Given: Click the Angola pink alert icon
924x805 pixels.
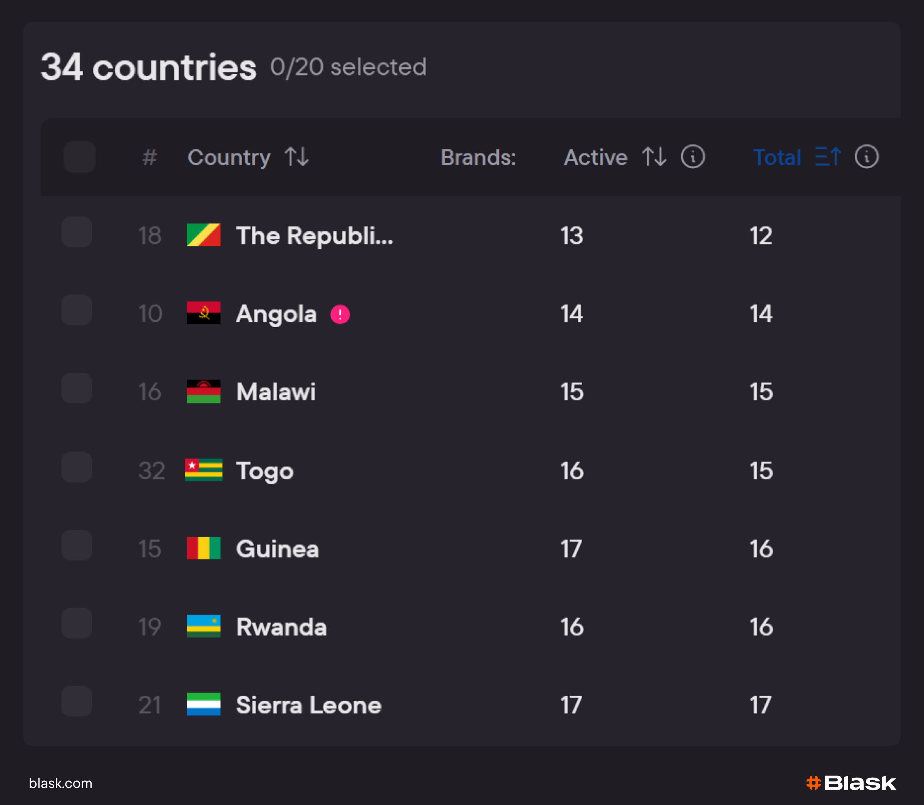Looking at the screenshot, I should [340, 314].
